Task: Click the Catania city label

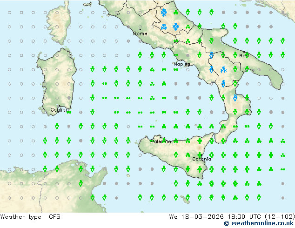Action: click(201, 159)
